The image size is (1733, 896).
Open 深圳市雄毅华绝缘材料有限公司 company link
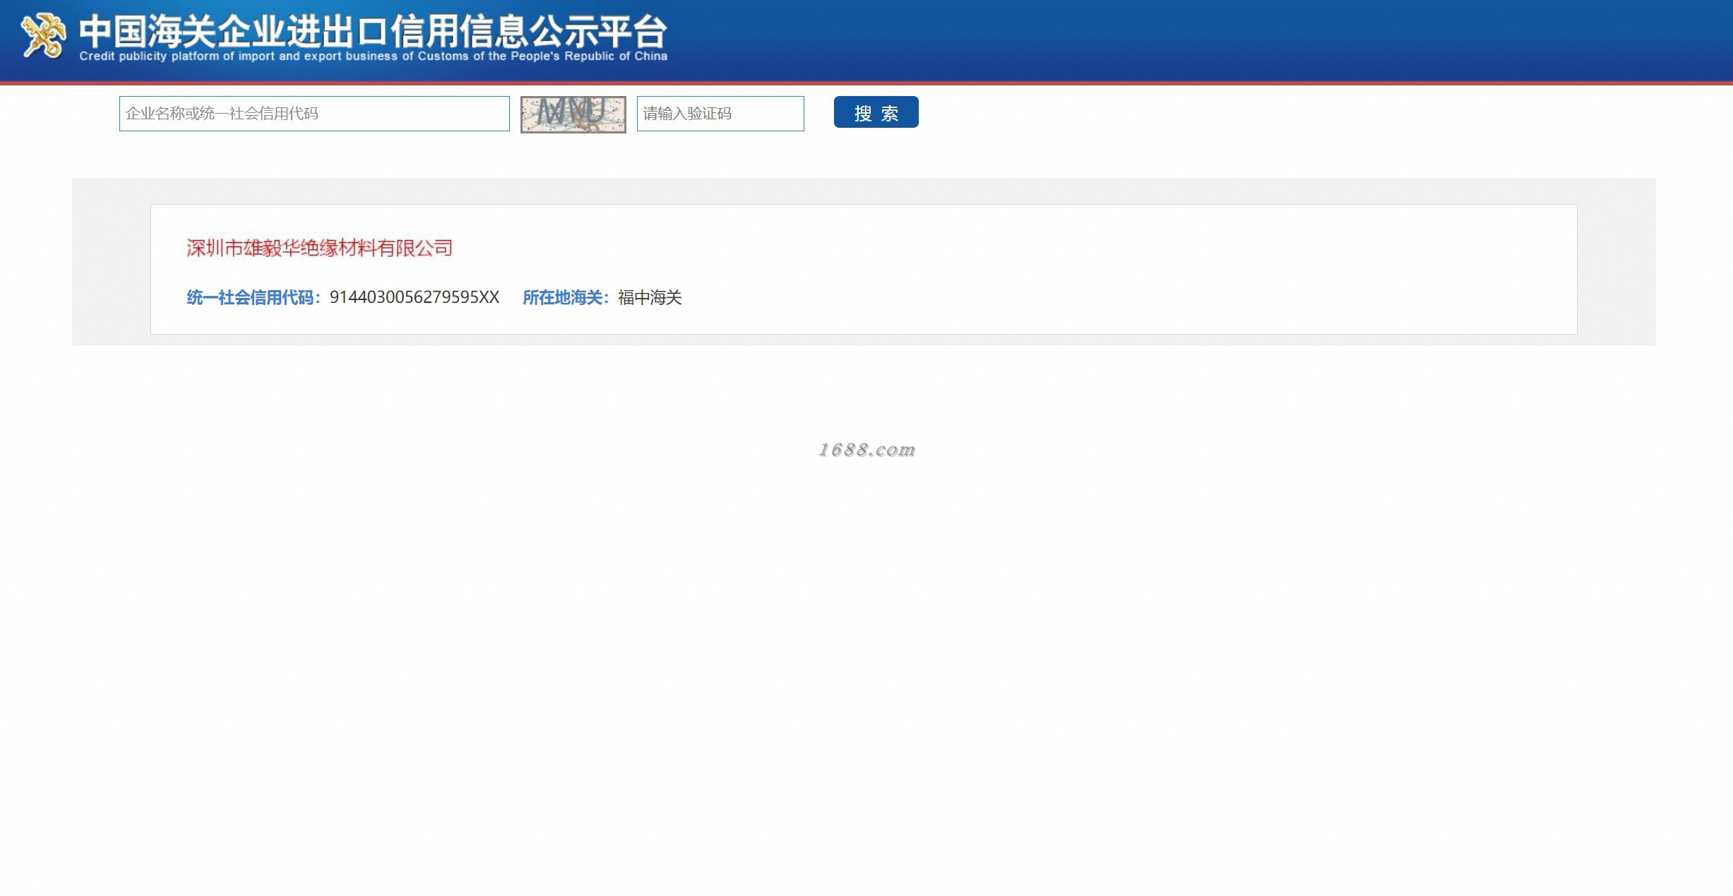pos(319,248)
